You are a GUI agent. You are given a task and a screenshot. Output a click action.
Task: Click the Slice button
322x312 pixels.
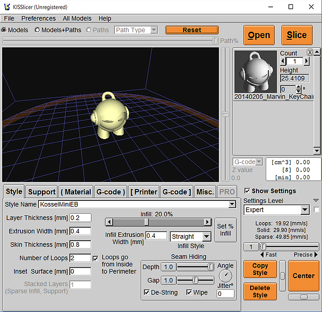(x=297, y=35)
